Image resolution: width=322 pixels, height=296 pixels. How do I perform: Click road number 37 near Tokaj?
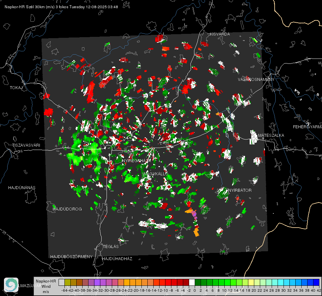(x=11, y=56)
